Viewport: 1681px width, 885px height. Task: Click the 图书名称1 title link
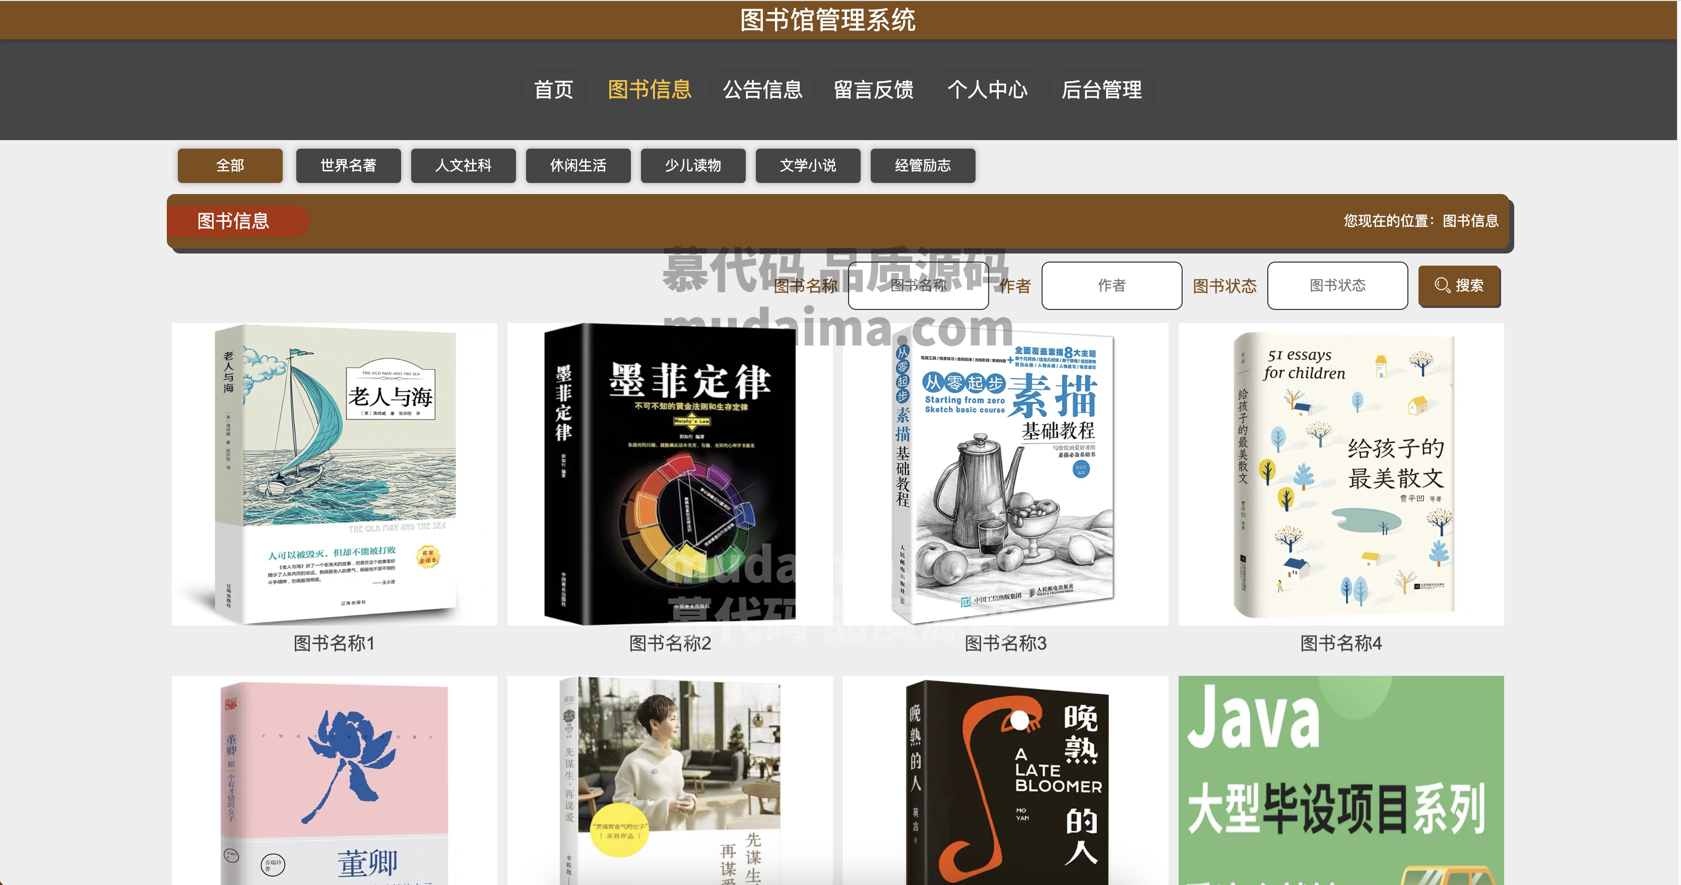click(x=334, y=644)
